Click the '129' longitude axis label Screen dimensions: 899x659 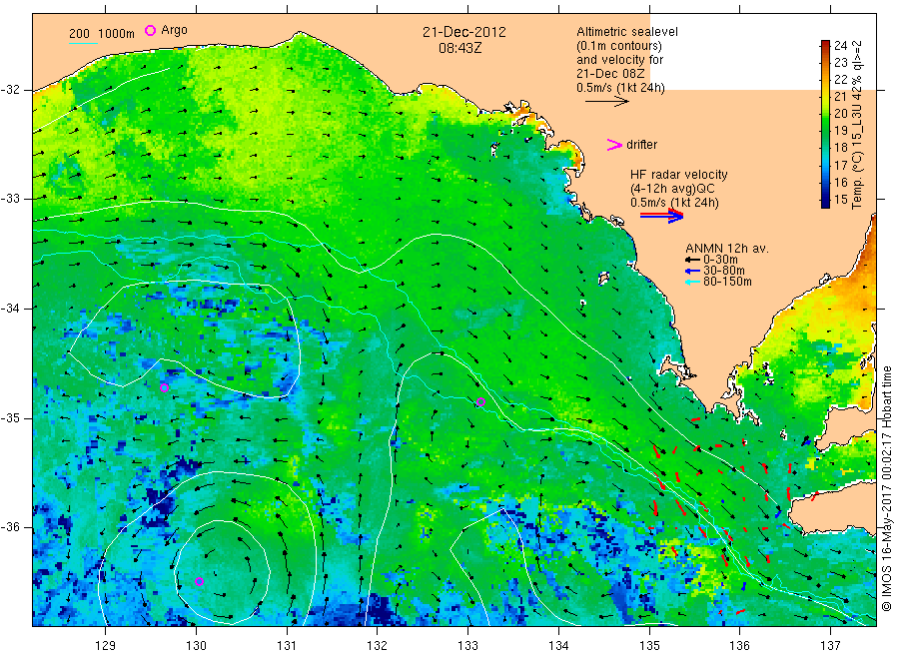pyautogui.click(x=106, y=646)
